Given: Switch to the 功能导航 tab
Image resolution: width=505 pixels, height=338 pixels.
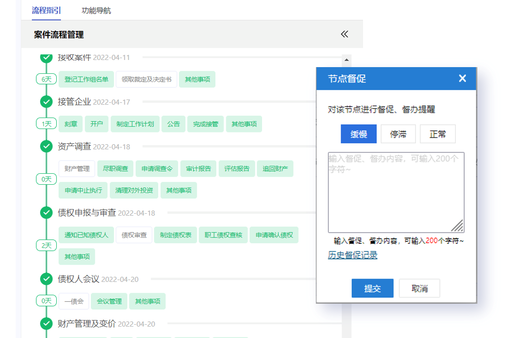Looking at the screenshot, I should click(96, 10).
